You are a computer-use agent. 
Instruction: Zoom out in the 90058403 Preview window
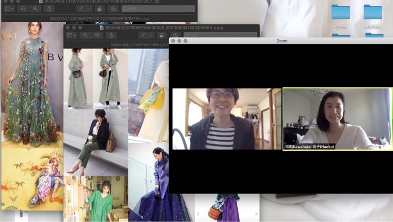(85, 35)
